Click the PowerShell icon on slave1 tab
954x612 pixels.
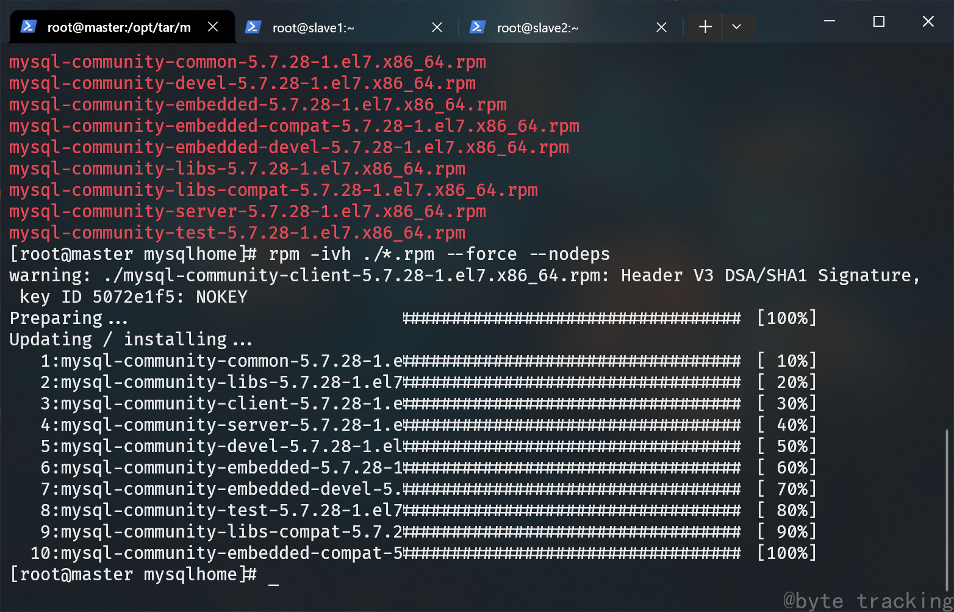point(253,27)
